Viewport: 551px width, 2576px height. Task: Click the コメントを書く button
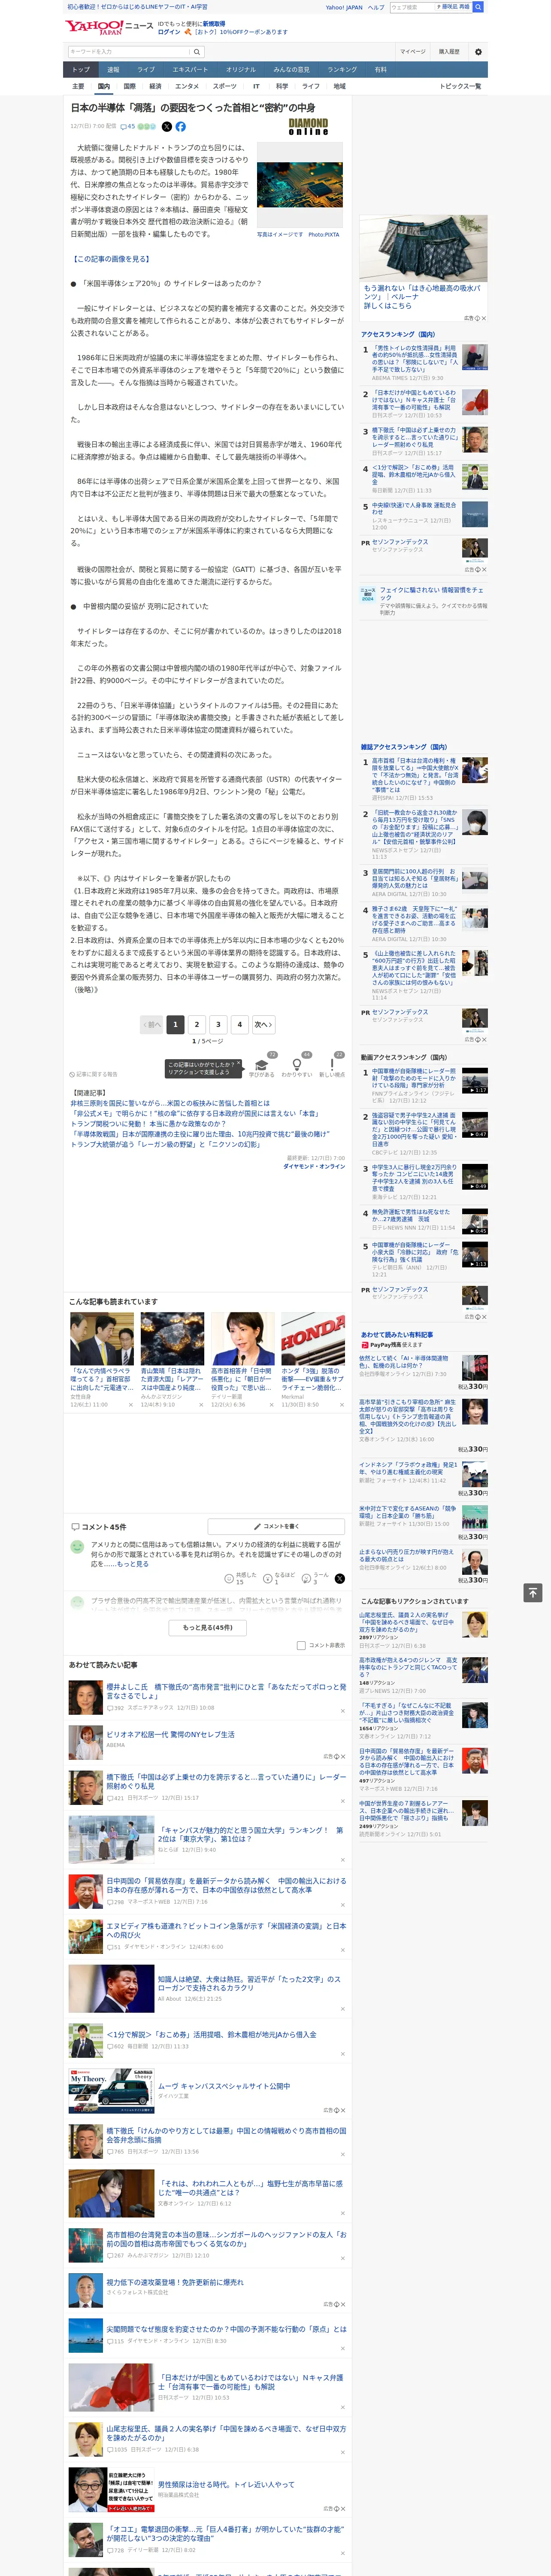276,1526
